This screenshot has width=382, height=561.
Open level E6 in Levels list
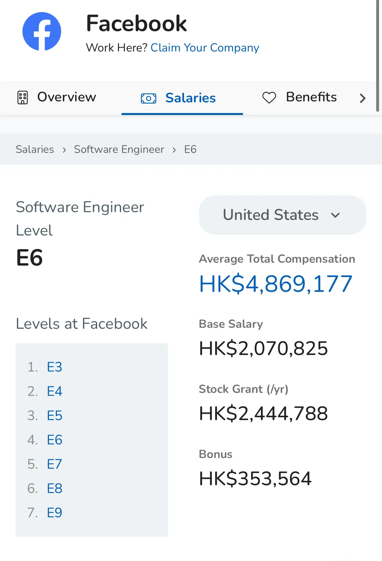click(54, 440)
